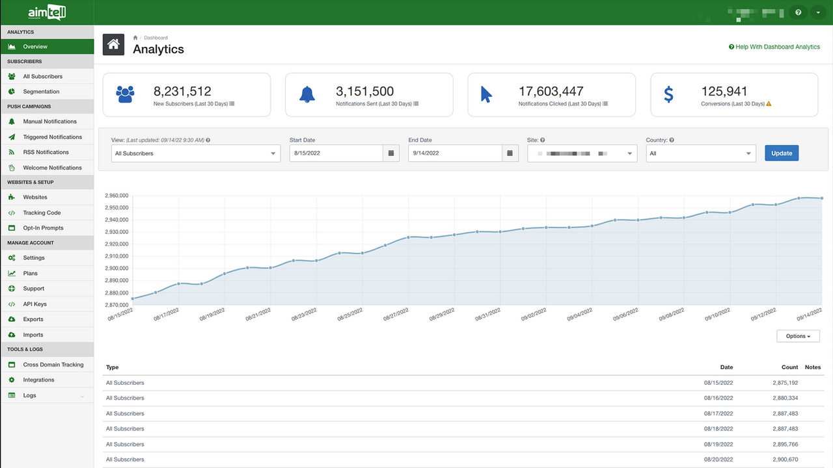Screen dimensions: 833x468
Task: Open the Country dropdown
Action: (x=700, y=153)
